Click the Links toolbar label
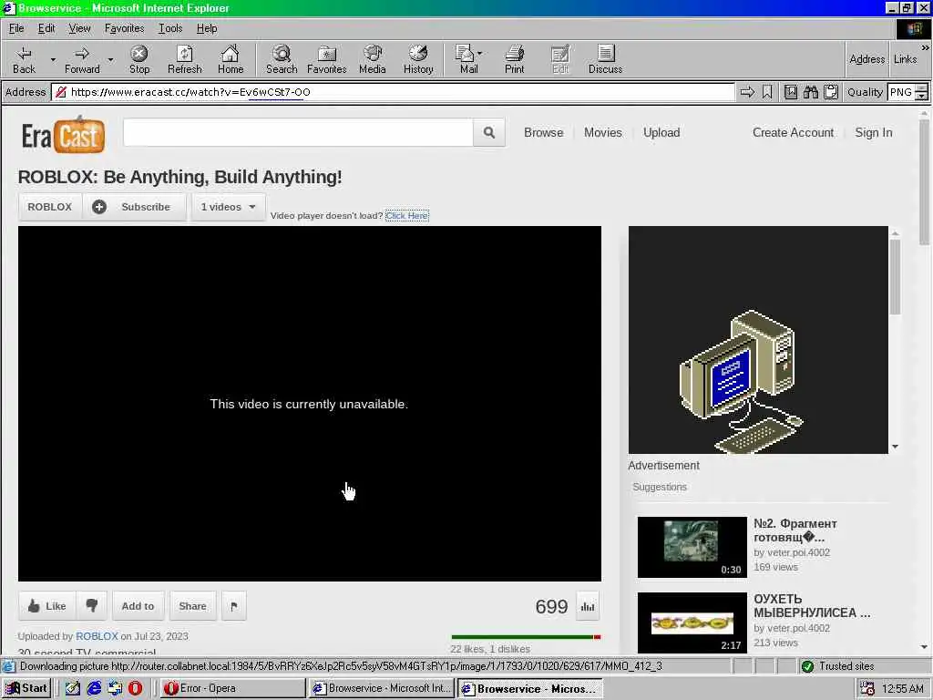933x700 pixels. tap(905, 59)
